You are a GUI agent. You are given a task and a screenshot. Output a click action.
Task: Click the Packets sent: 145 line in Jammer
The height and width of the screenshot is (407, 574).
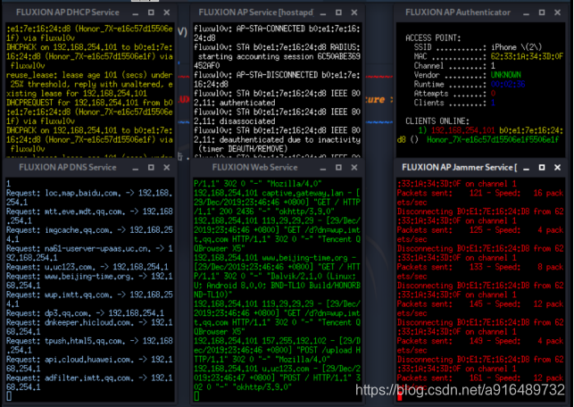480,309
